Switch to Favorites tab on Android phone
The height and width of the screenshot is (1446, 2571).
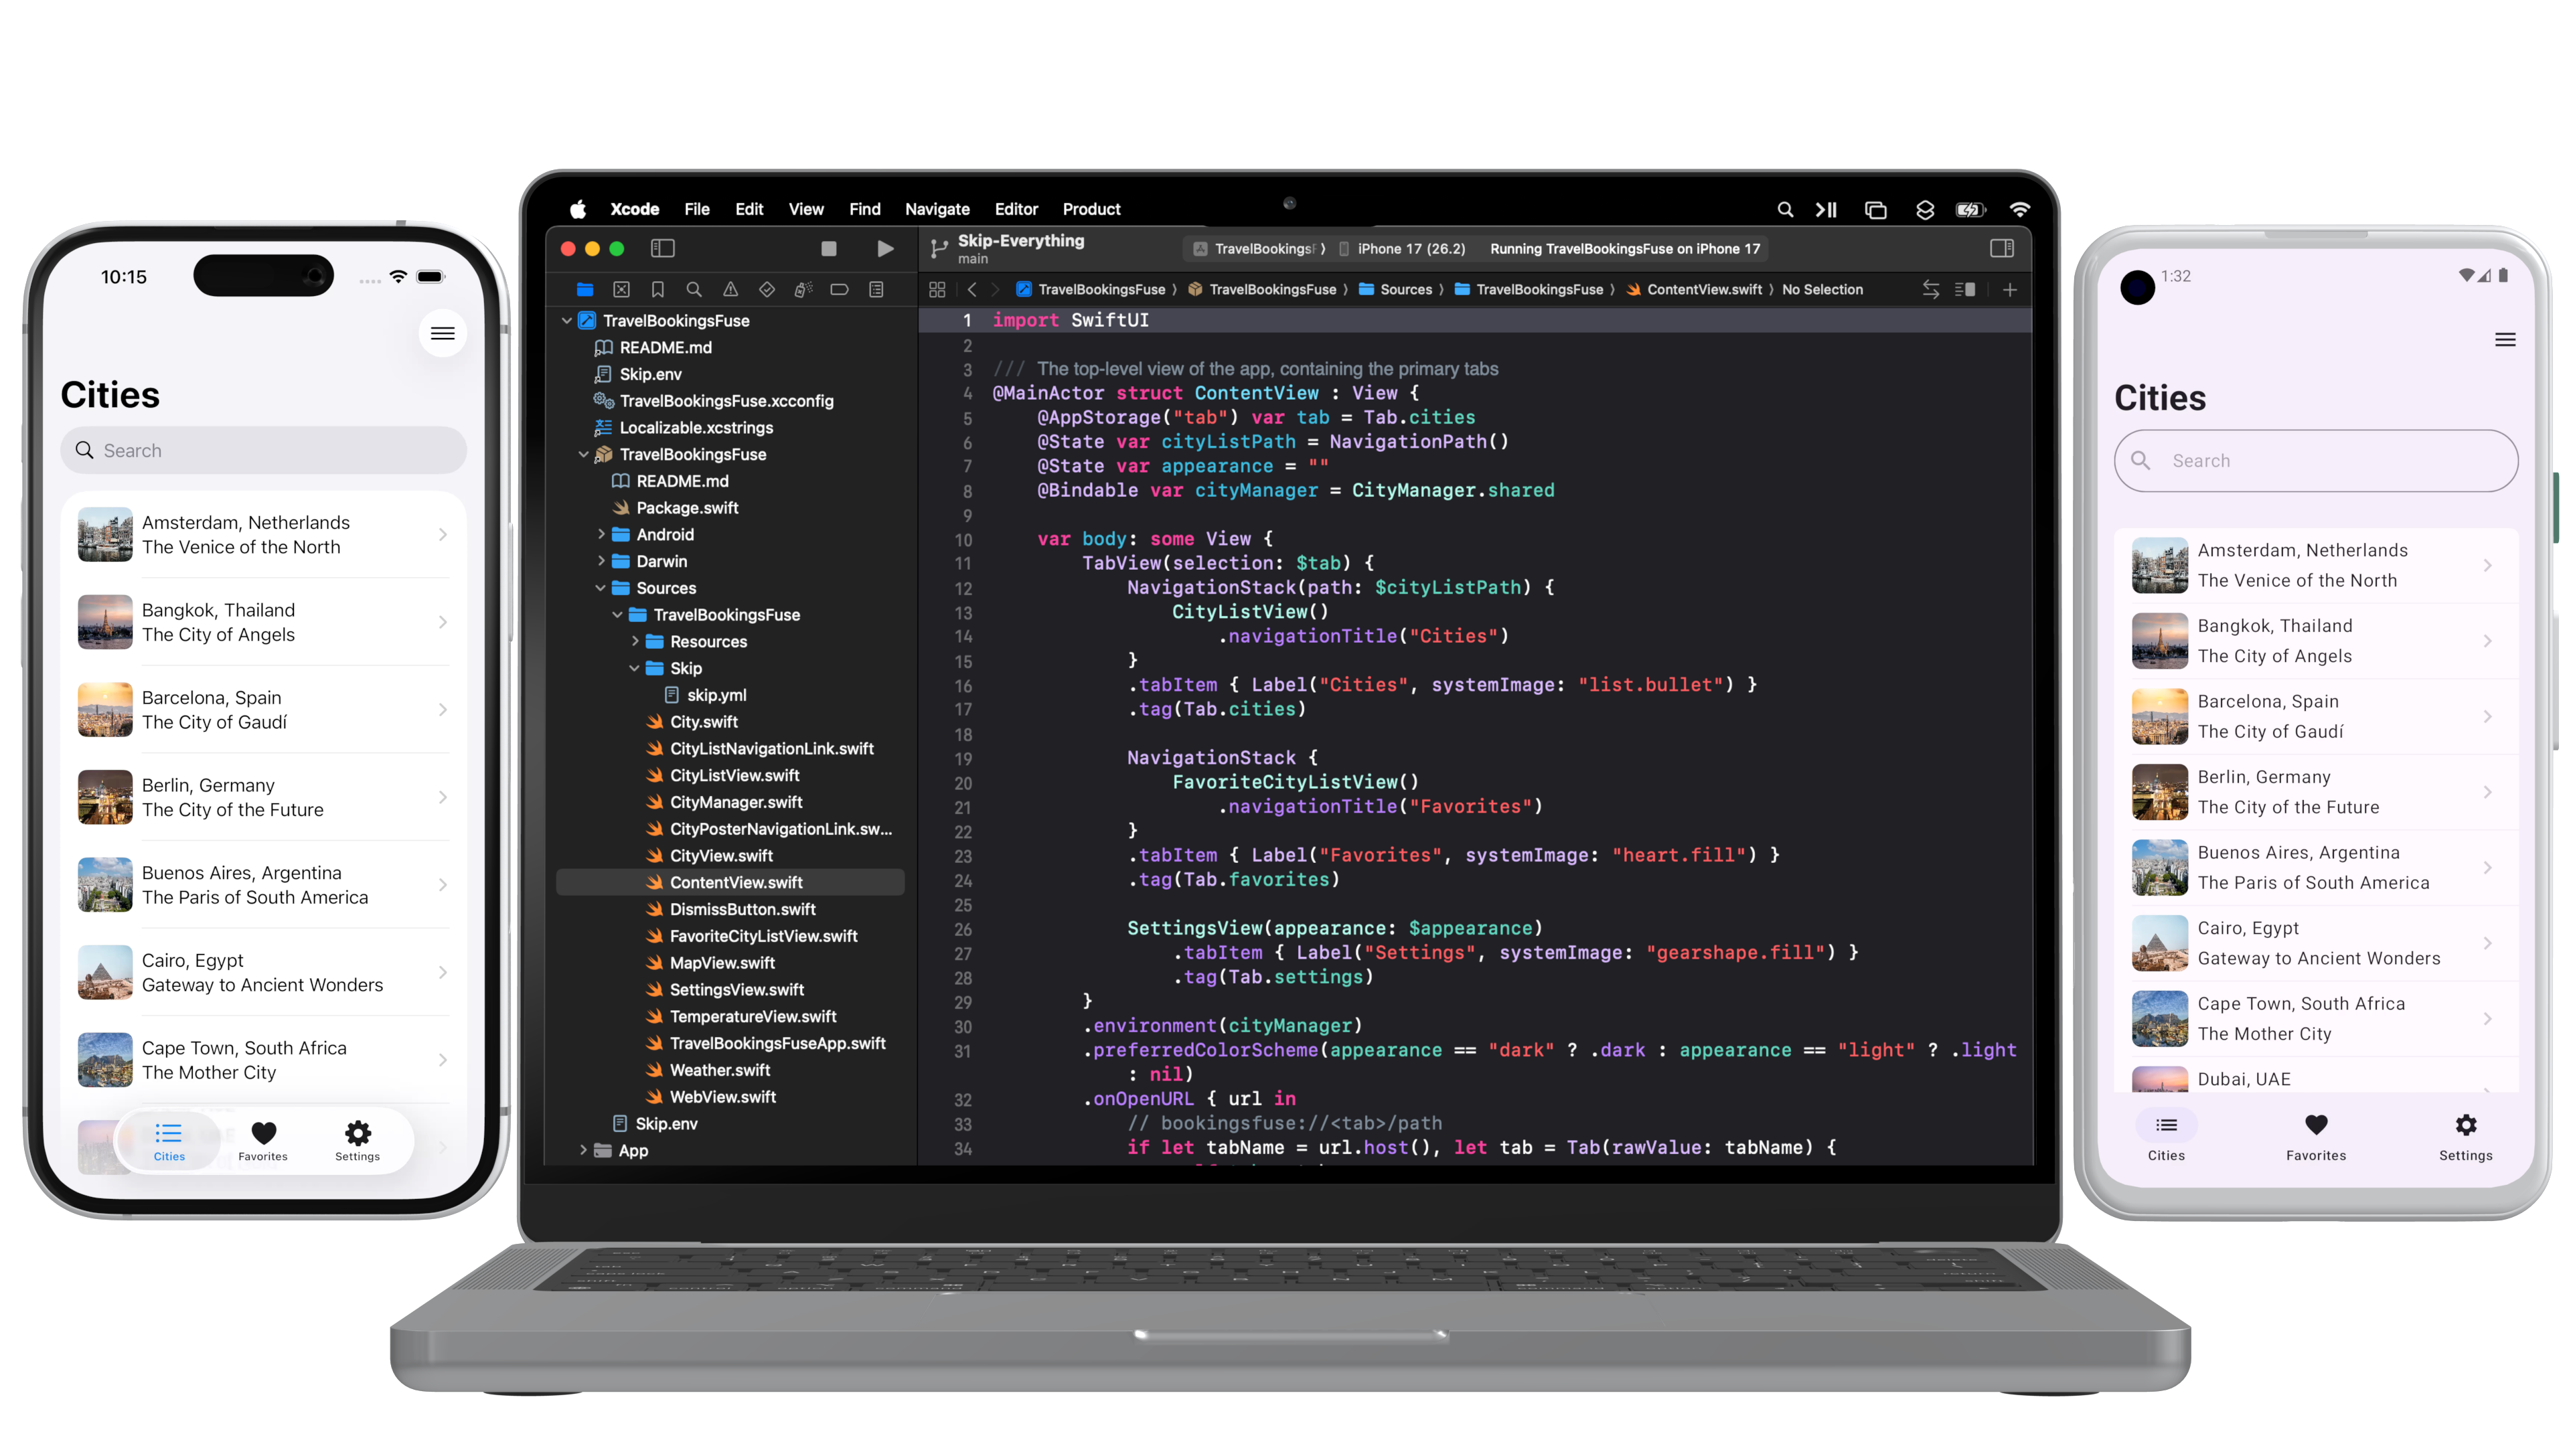[x=2315, y=1137]
